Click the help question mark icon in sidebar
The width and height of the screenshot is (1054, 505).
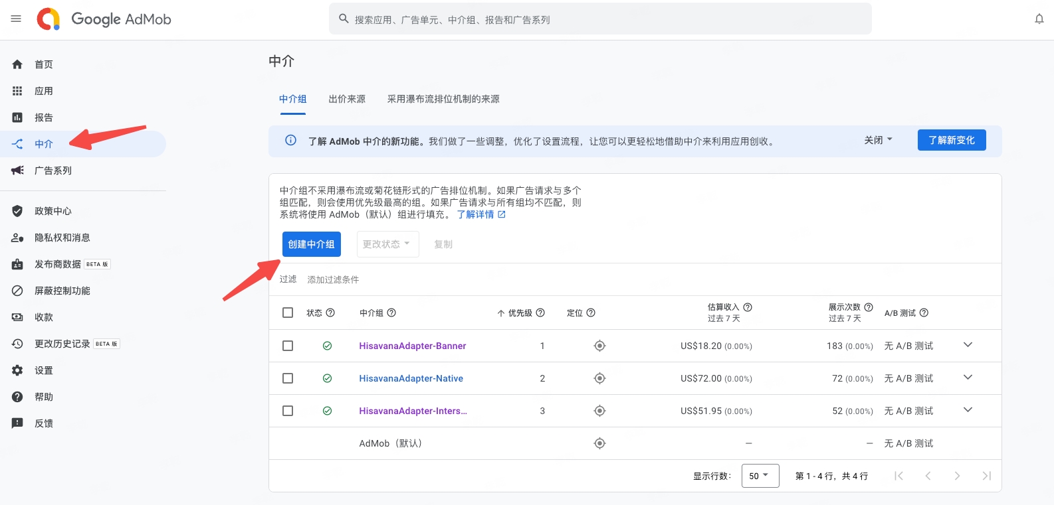pos(17,397)
